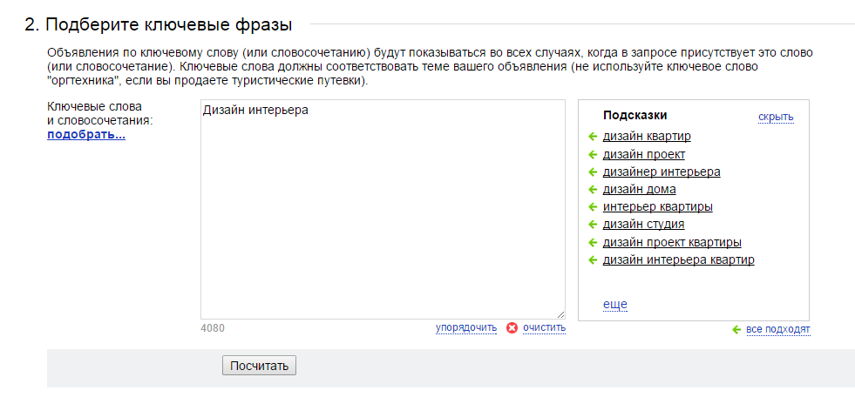
Task: Click green arrow next to дизайн квартир
Action: 593,136
